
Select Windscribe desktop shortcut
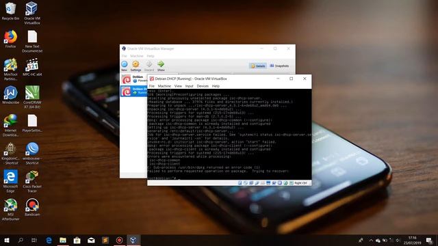tap(11, 95)
